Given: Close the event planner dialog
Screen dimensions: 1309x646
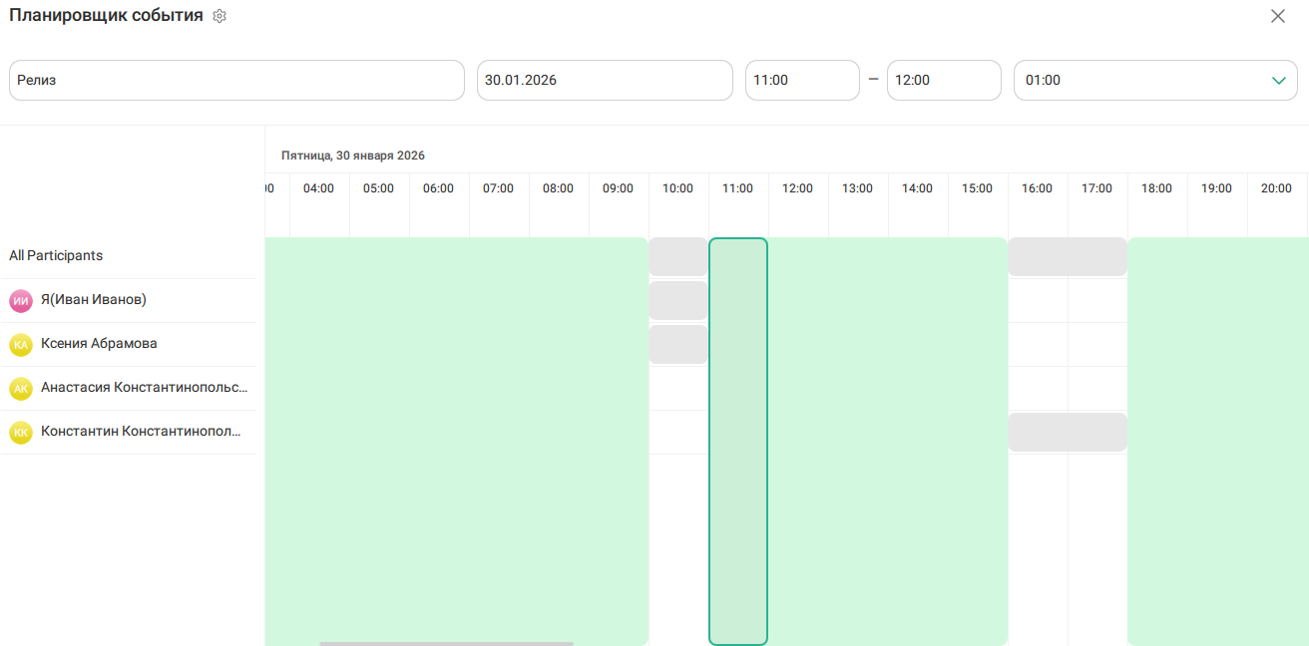Looking at the screenshot, I should (x=1277, y=16).
